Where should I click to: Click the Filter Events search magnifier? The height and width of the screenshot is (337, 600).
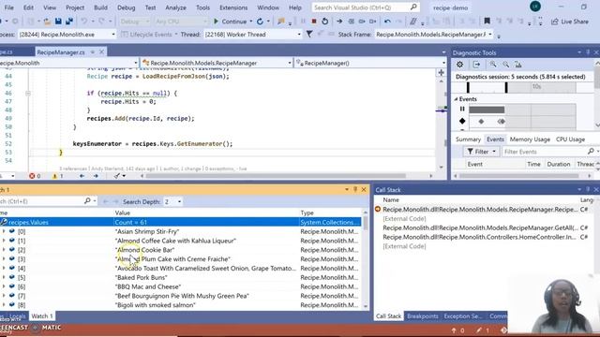[591, 152]
